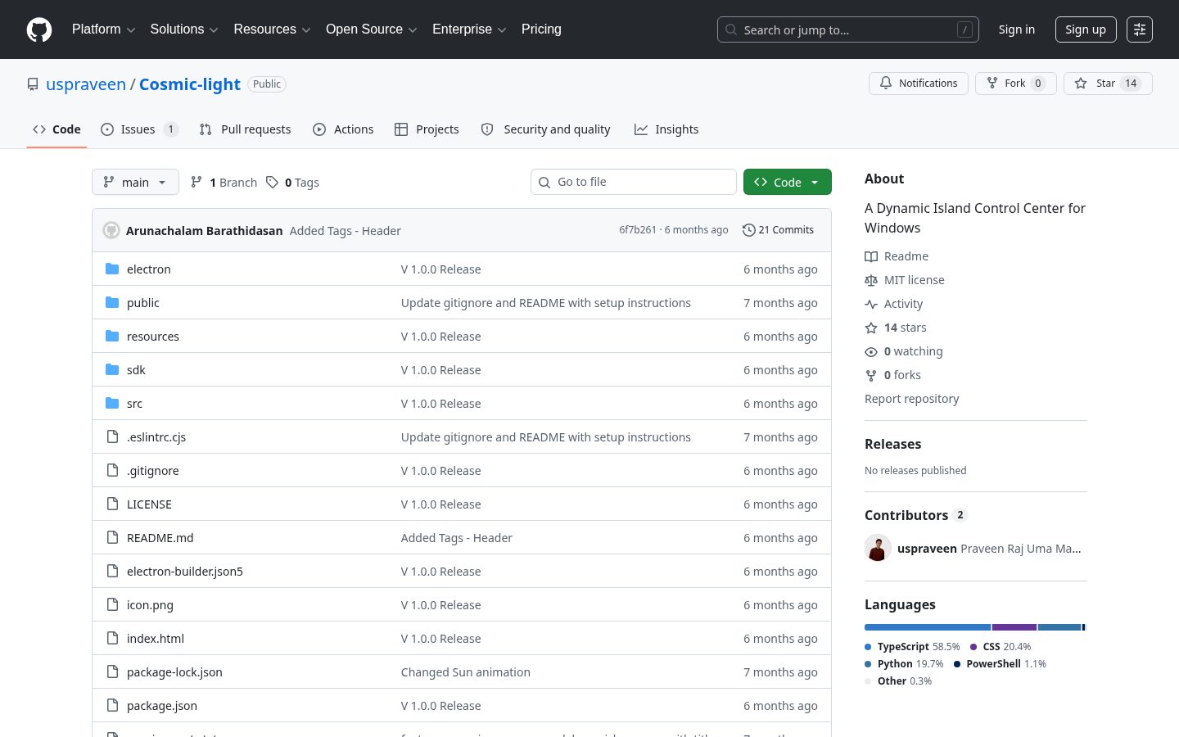The image size is (1179, 737).
Task: Open commit 6f7b261 link
Action: point(638,230)
